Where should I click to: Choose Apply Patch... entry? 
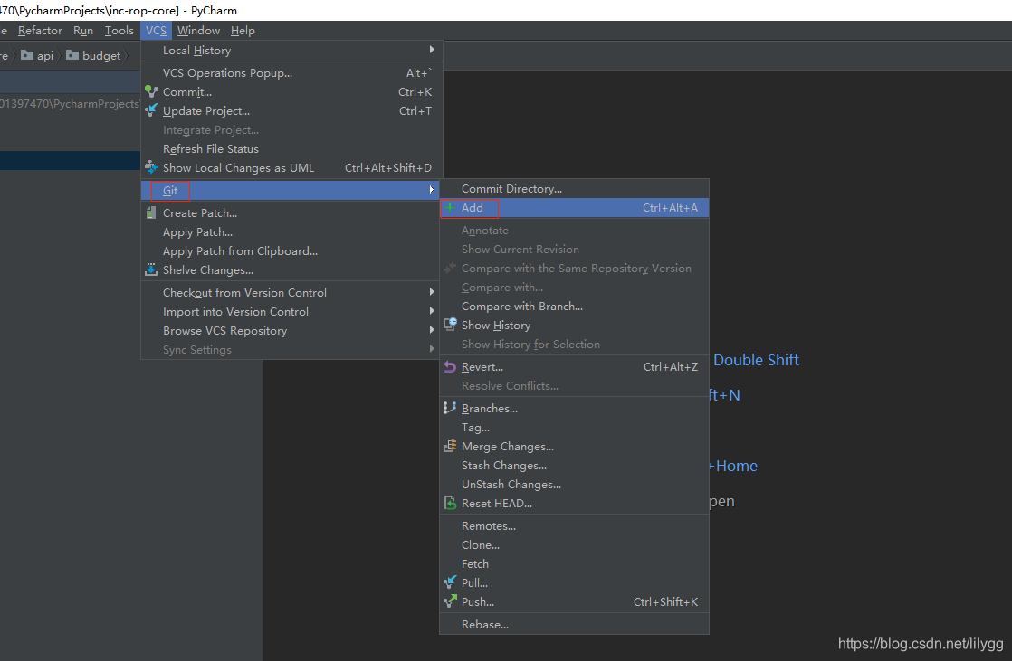point(291,232)
